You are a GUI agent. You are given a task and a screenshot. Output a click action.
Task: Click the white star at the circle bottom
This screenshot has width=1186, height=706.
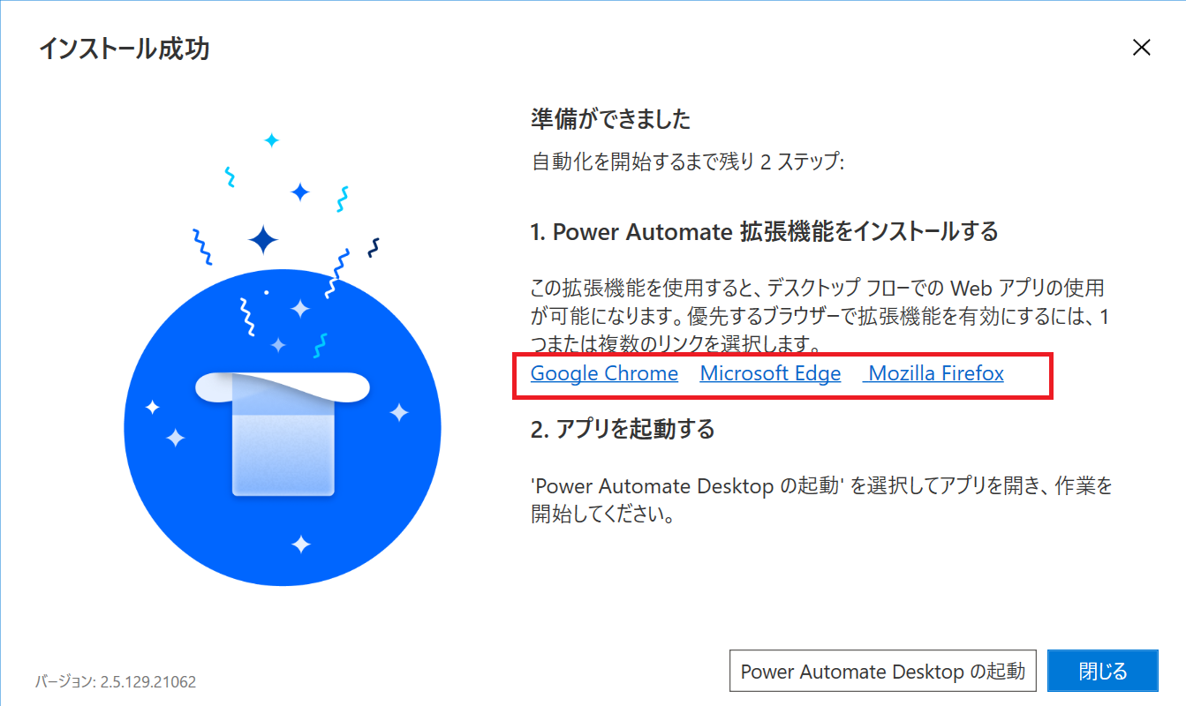coord(301,544)
